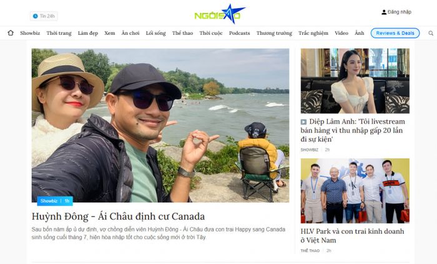Navigate to Thể thao category
The image size is (437, 264).
(182, 33)
